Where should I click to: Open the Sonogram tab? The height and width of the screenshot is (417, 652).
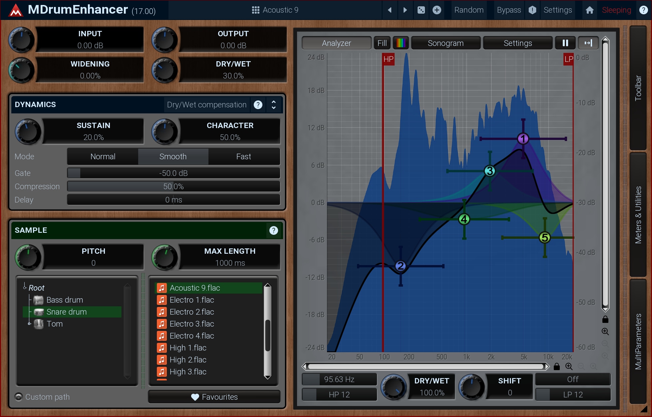click(445, 43)
